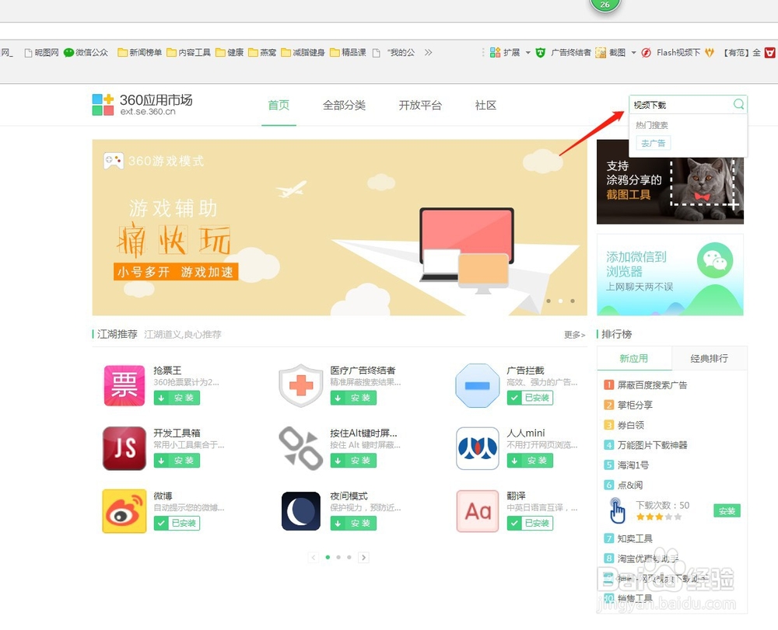Open the 医疗广告终结者 shield icon
Image resolution: width=778 pixels, height=630 pixels.
300,385
